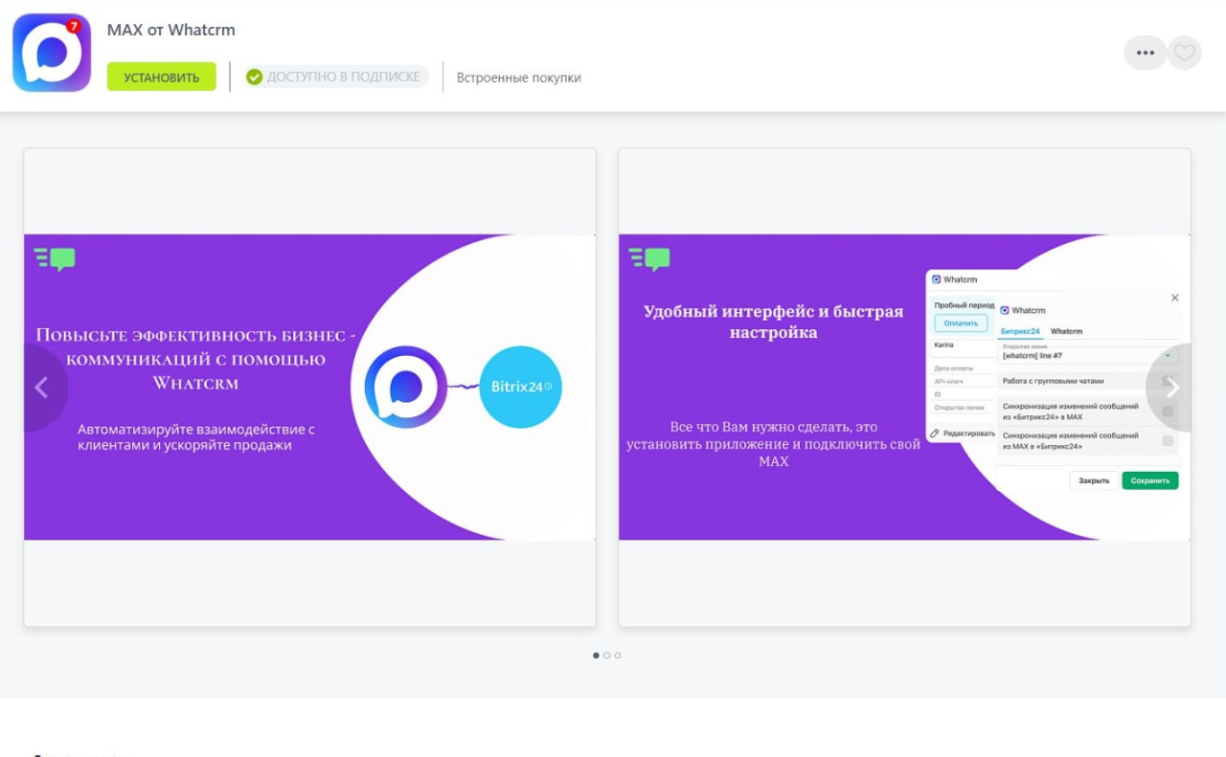Add app to favorites with heart icon
Viewport: 1226px width, 757px height.
(1185, 53)
